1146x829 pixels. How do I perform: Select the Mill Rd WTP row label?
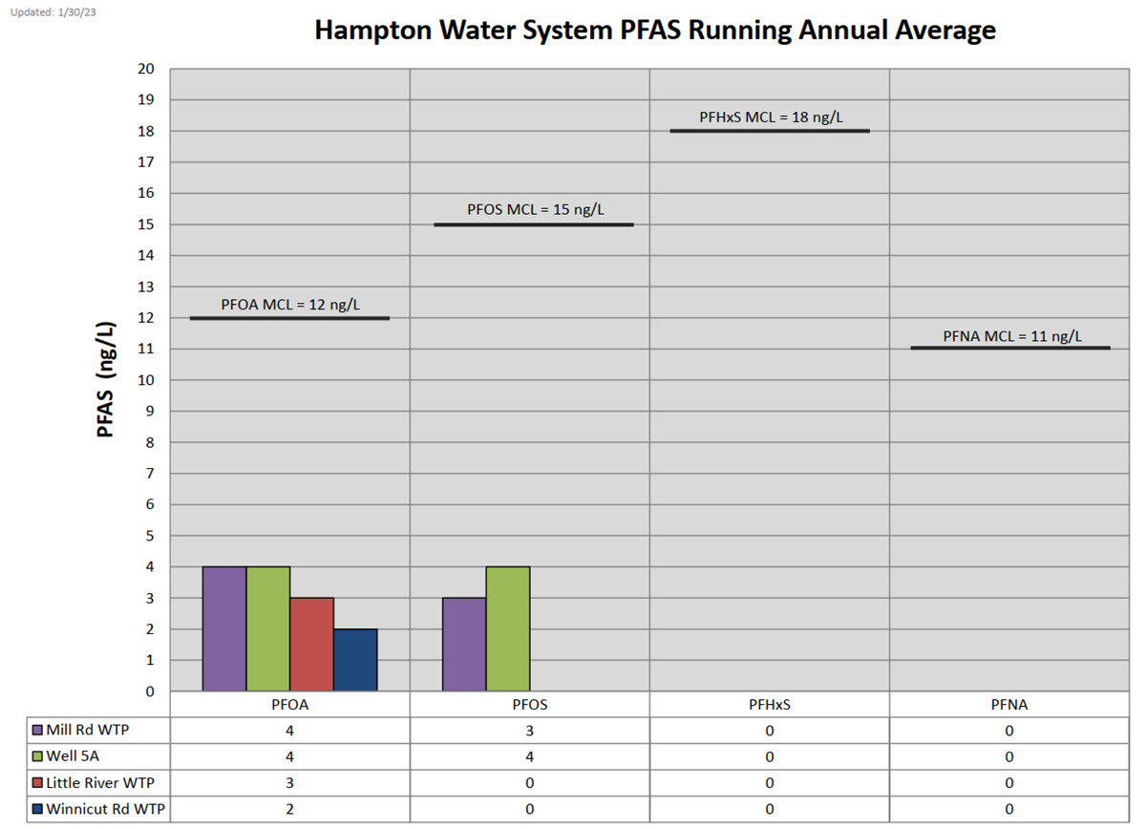86,730
